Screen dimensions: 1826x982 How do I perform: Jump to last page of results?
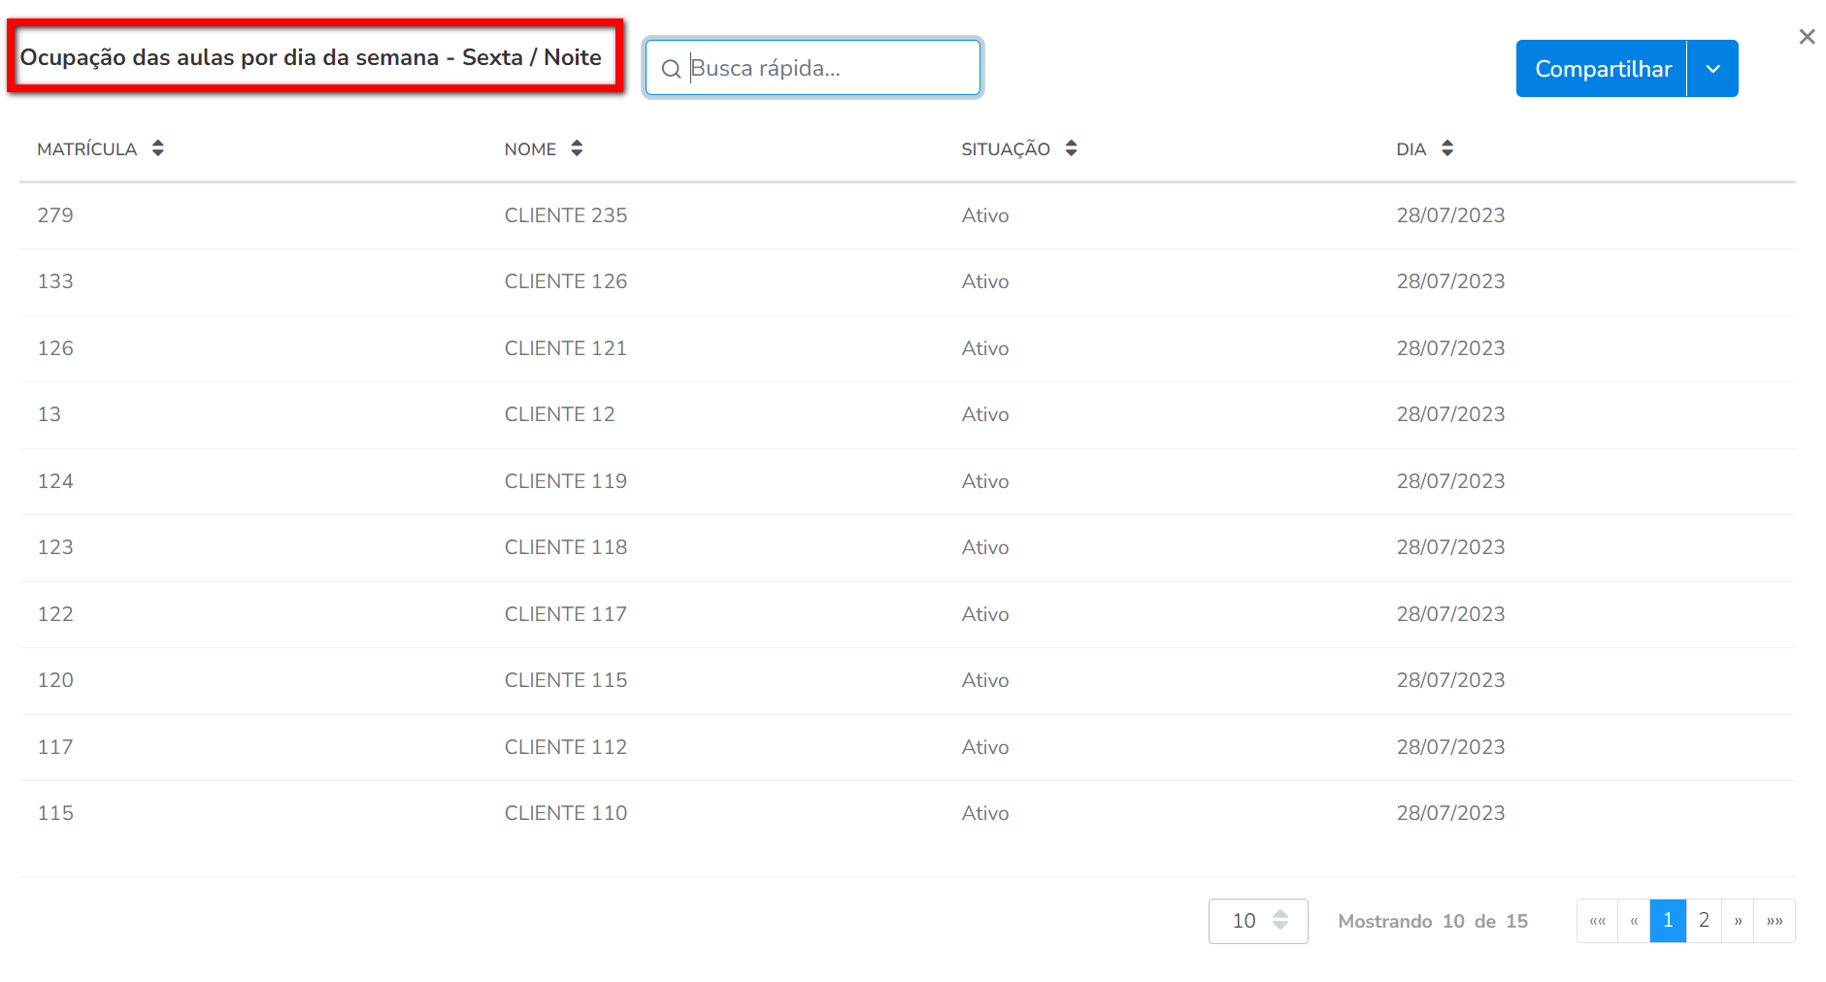[1775, 921]
